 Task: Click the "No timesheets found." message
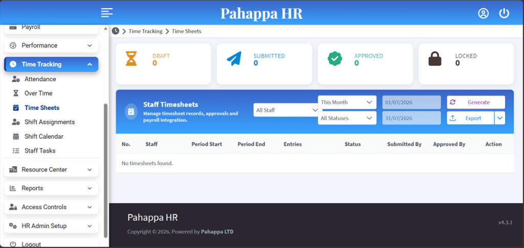[x=147, y=163]
